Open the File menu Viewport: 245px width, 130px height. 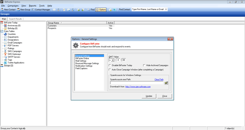coord(3,6)
